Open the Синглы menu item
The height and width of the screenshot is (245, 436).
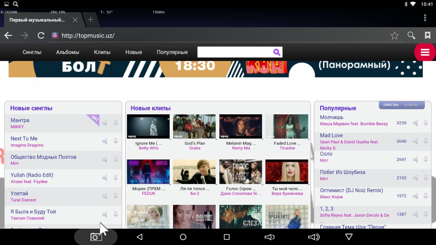point(32,52)
